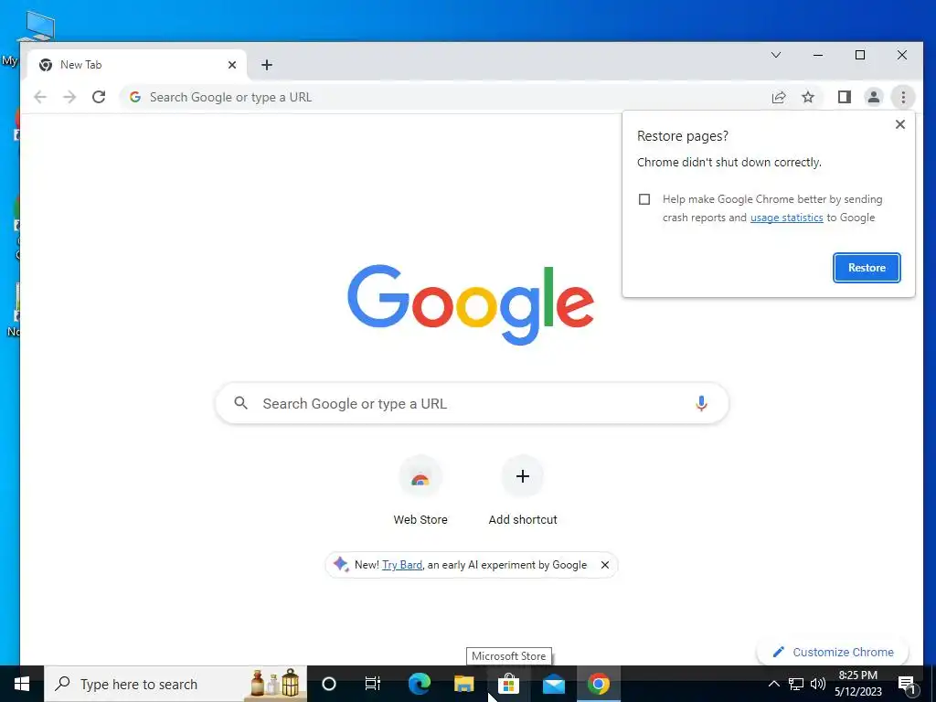This screenshot has height=702, width=936.
Task: Dismiss the Bard promo banner
Action: pos(605,565)
